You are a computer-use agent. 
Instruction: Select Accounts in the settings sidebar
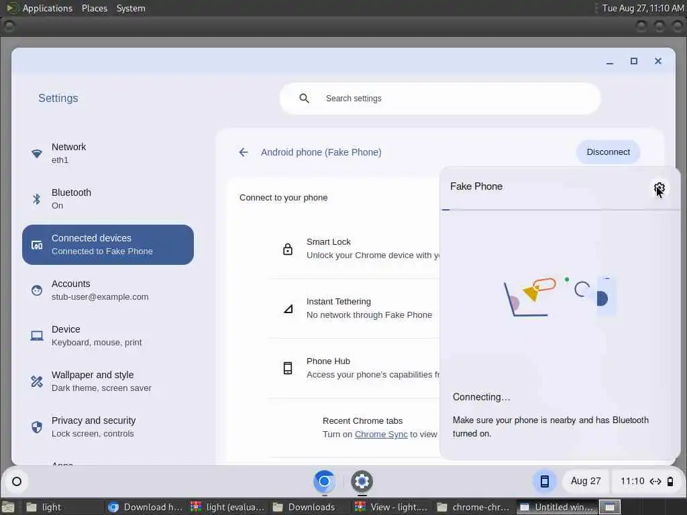(x=108, y=290)
